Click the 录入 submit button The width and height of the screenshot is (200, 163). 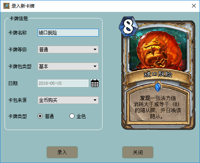point(62,152)
